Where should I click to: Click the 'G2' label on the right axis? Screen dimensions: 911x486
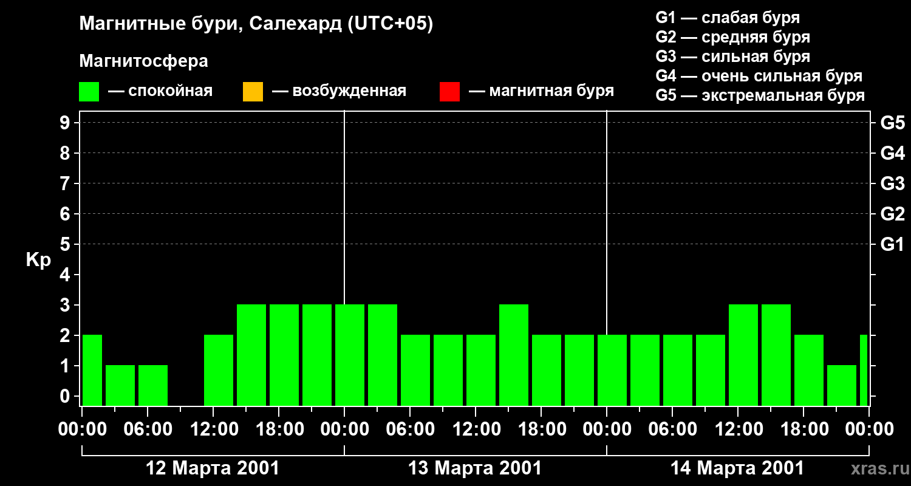pyautogui.click(x=892, y=214)
